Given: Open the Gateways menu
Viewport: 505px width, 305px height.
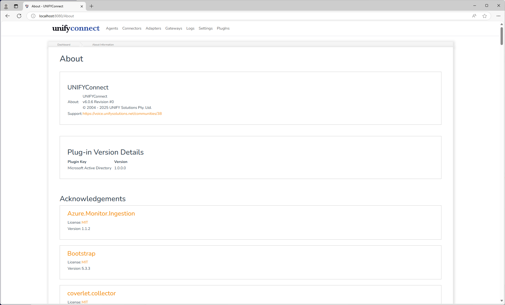Looking at the screenshot, I should point(174,28).
